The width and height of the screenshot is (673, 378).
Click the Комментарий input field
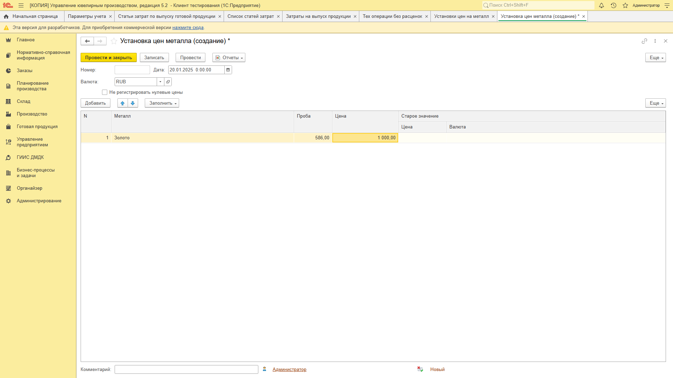point(186,370)
